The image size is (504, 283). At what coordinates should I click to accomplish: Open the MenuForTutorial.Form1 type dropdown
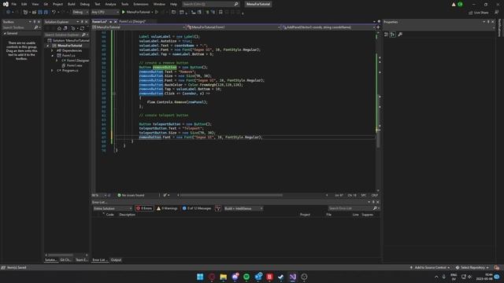coord(234,28)
